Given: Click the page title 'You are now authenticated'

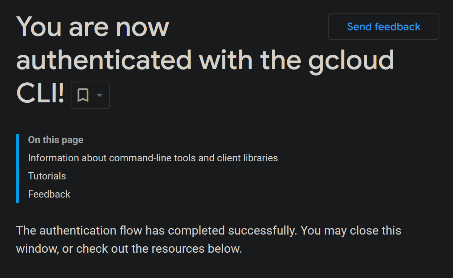Looking at the screenshot, I should tap(205, 59).
